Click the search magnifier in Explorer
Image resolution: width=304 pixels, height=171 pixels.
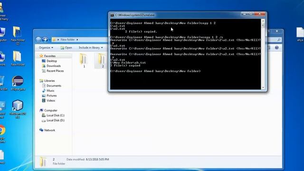[x=279, y=40]
